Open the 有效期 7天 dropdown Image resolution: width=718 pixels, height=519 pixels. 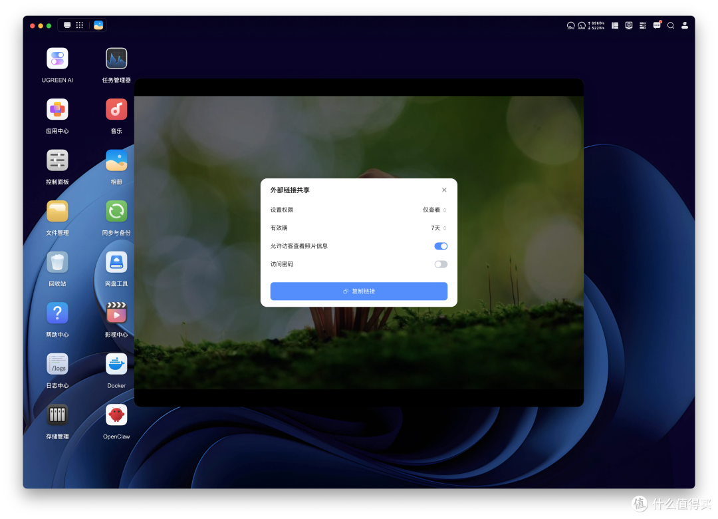[439, 228]
